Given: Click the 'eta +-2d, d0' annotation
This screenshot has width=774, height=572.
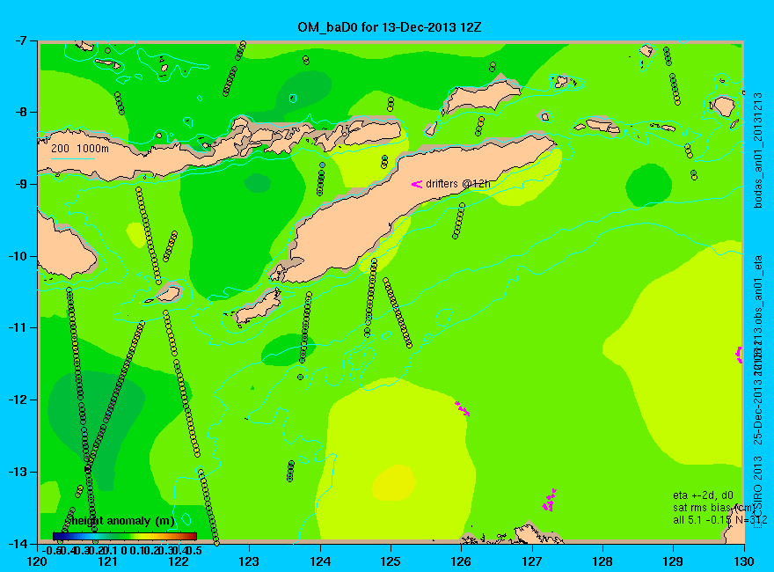Looking at the screenshot, I should click(x=703, y=495).
